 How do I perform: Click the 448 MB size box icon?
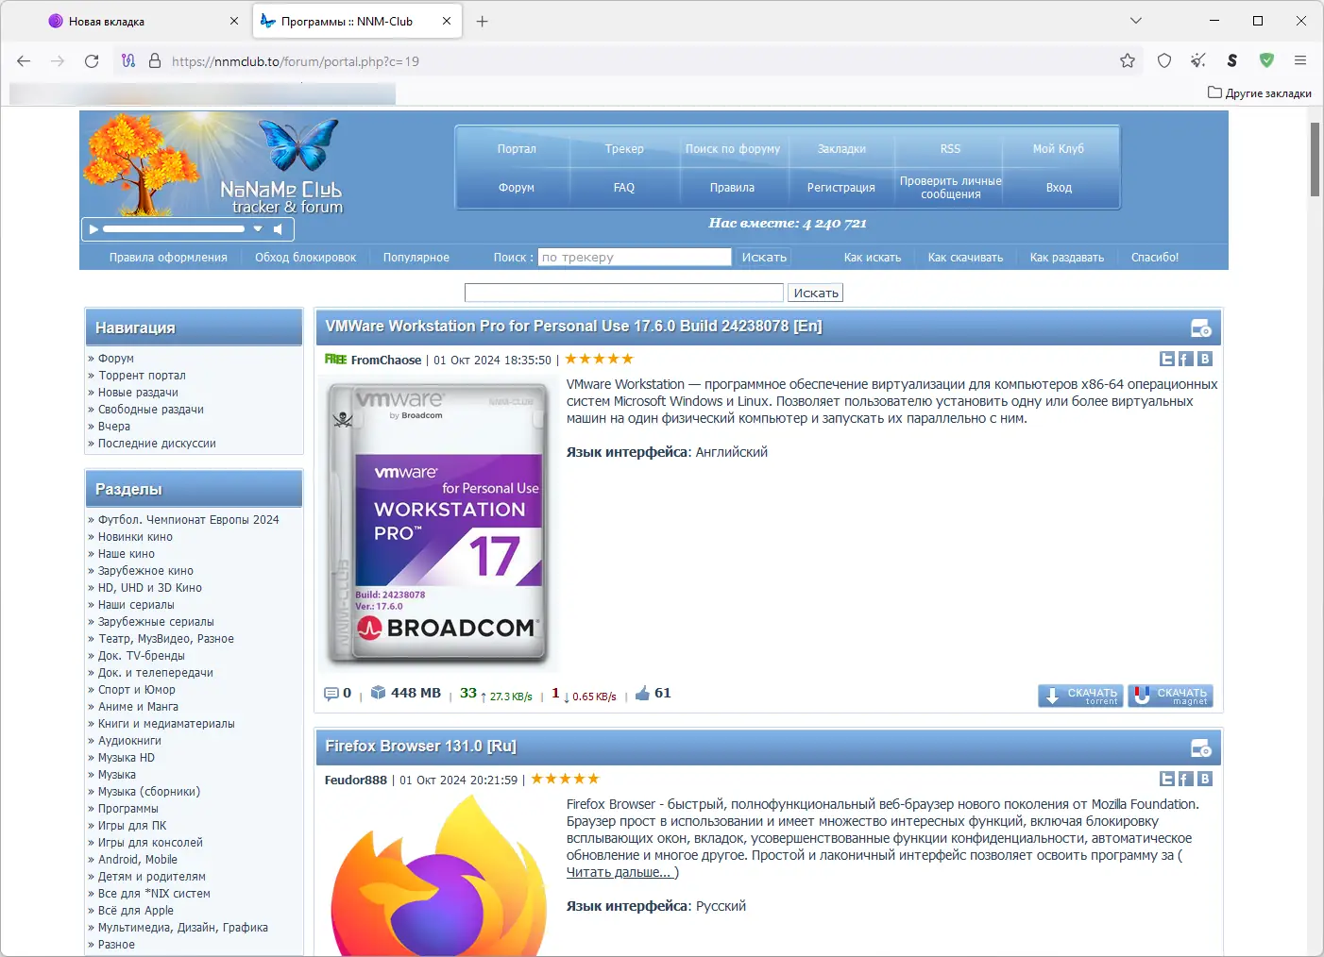coord(379,693)
